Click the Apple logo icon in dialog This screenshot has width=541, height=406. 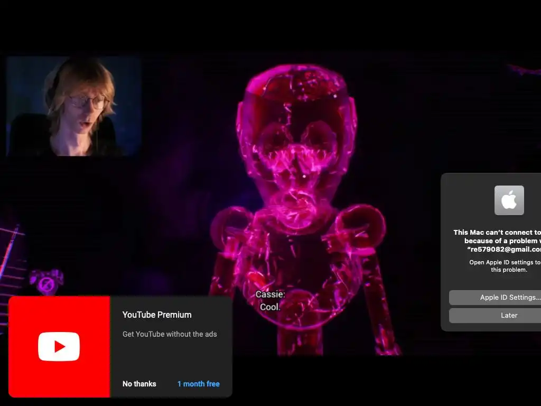tap(509, 200)
